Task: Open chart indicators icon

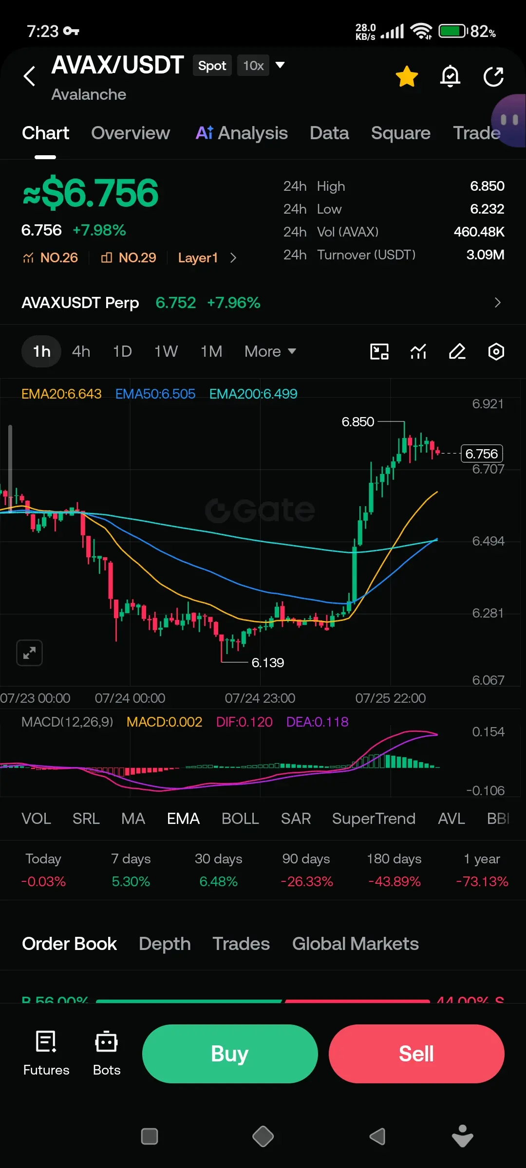Action: (x=418, y=351)
